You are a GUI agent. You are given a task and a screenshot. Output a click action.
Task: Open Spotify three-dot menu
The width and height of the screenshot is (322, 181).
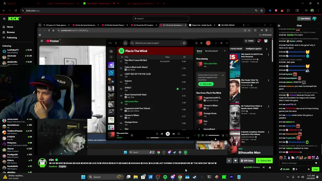click(110, 43)
